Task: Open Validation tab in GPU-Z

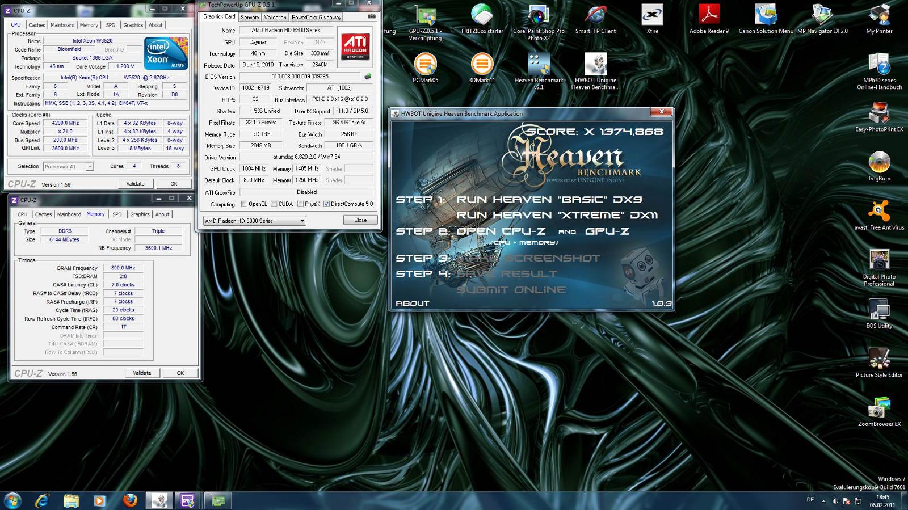Action: [275, 18]
